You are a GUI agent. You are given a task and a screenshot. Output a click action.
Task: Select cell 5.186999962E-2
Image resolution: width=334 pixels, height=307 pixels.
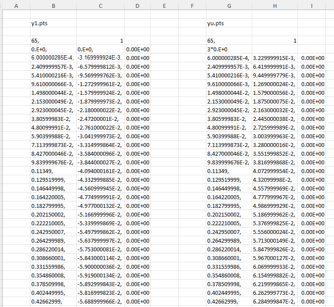point(275,214)
